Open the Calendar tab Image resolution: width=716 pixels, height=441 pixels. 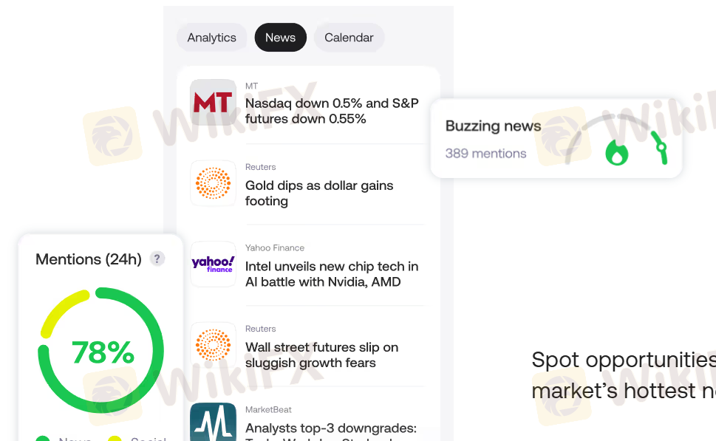(x=349, y=38)
